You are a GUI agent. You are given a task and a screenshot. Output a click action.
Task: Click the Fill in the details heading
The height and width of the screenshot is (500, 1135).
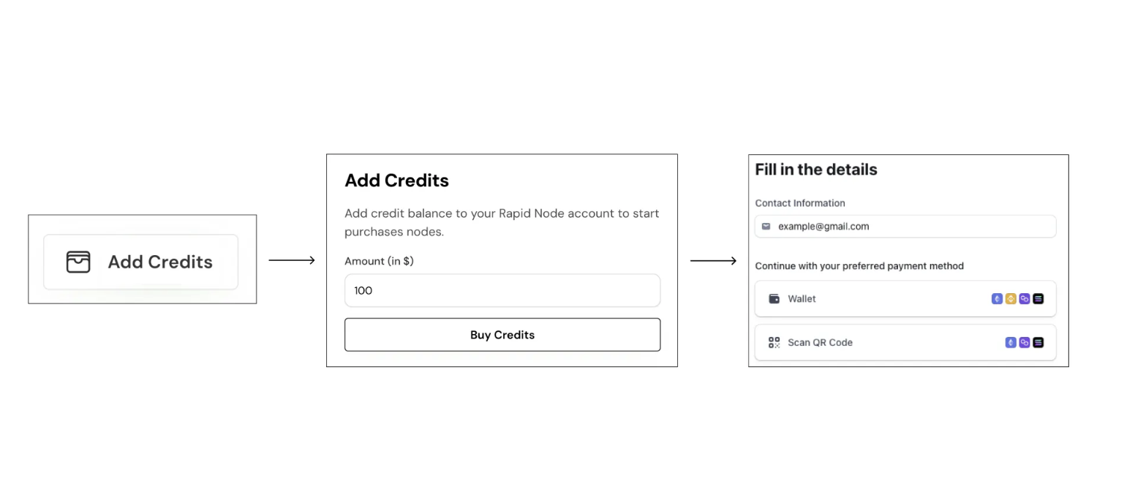[816, 170]
